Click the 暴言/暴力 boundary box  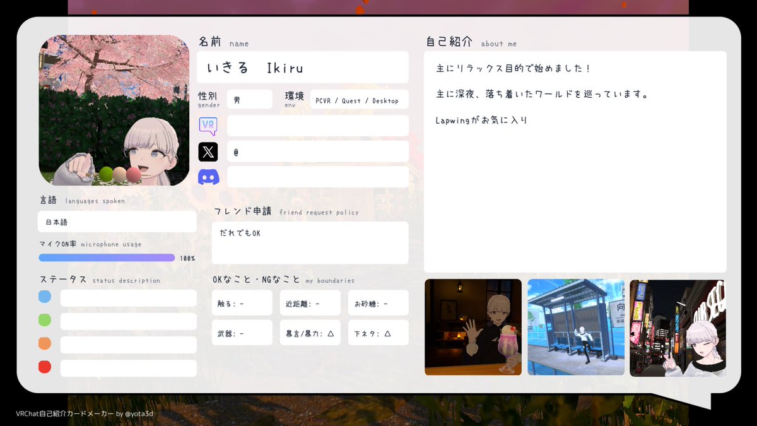point(310,333)
